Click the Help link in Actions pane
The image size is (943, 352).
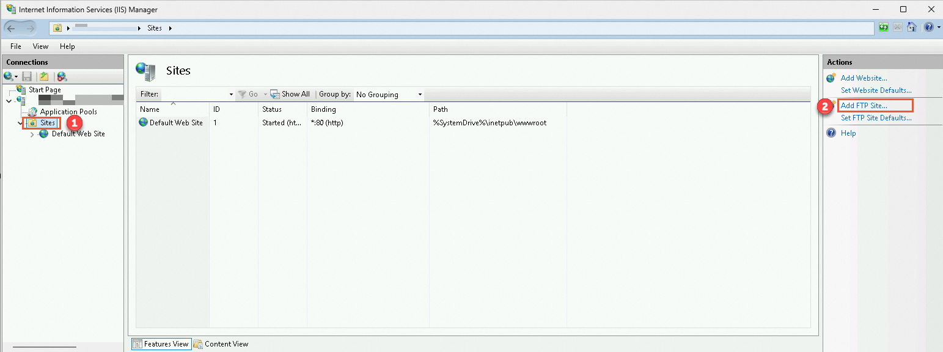coord(848,133)
